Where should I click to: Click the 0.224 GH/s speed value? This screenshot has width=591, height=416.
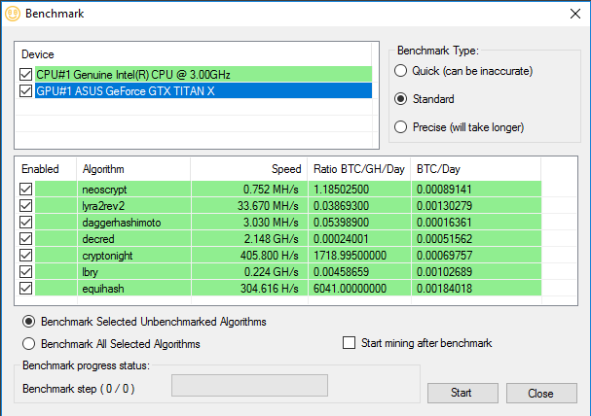coord(271,272)
